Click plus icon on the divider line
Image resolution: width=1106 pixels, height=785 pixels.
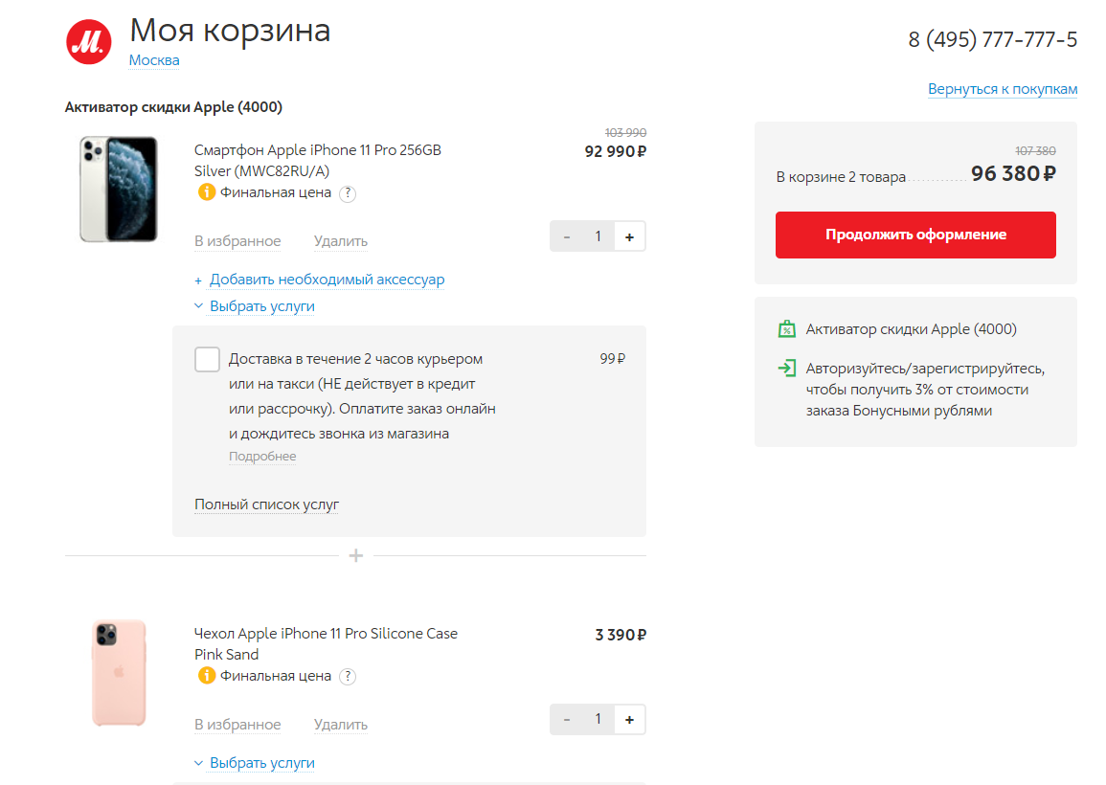coord(355,555)
